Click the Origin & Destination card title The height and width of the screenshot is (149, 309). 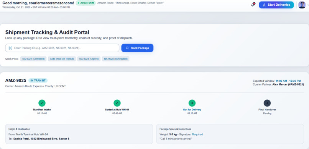(19, 129)
